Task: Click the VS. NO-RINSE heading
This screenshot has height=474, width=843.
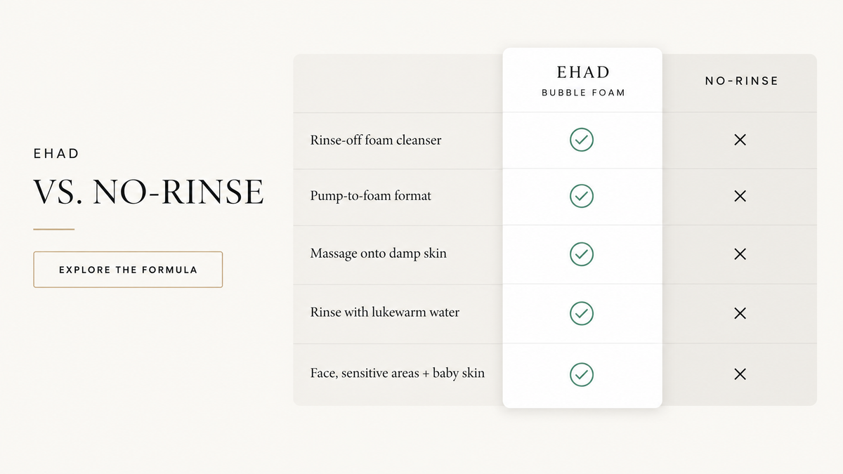Action: click(x=149, y=192)
